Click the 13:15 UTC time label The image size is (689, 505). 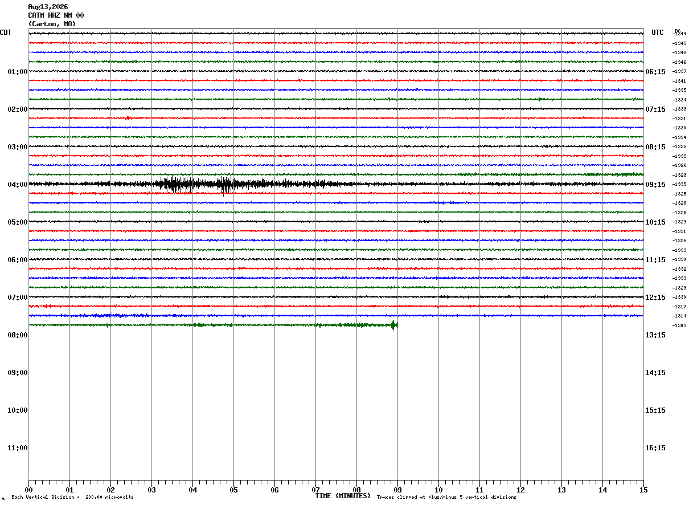click(655, 335)
